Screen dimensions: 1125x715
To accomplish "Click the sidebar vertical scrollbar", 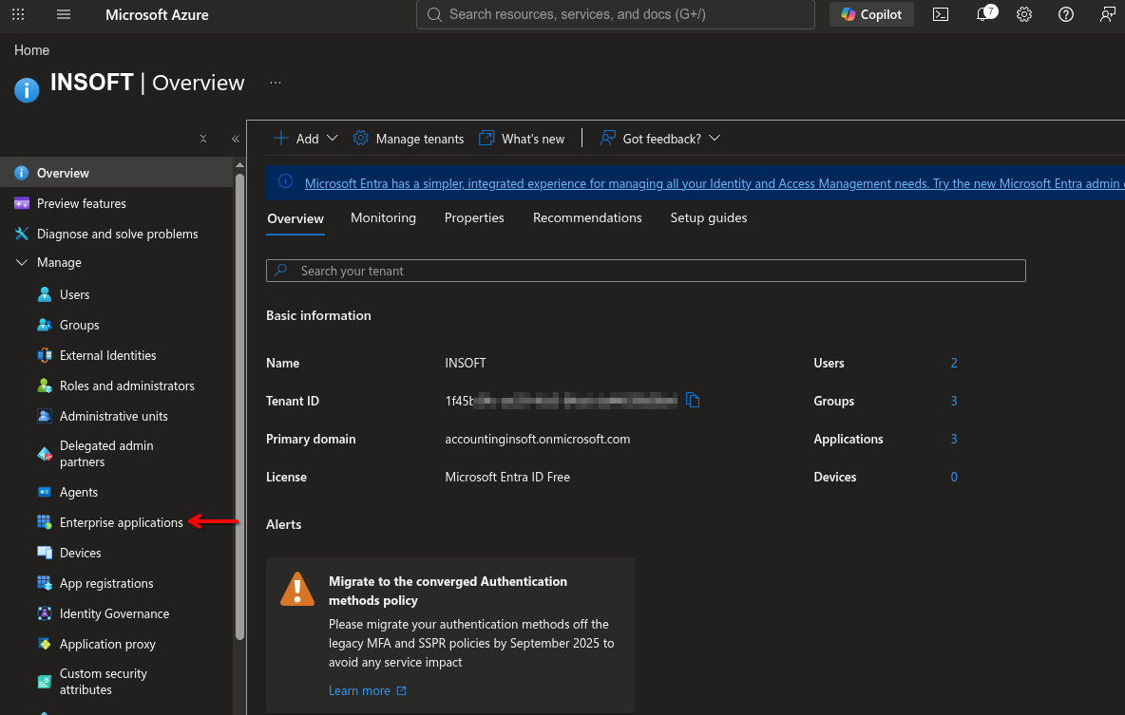I will (239, 405).
